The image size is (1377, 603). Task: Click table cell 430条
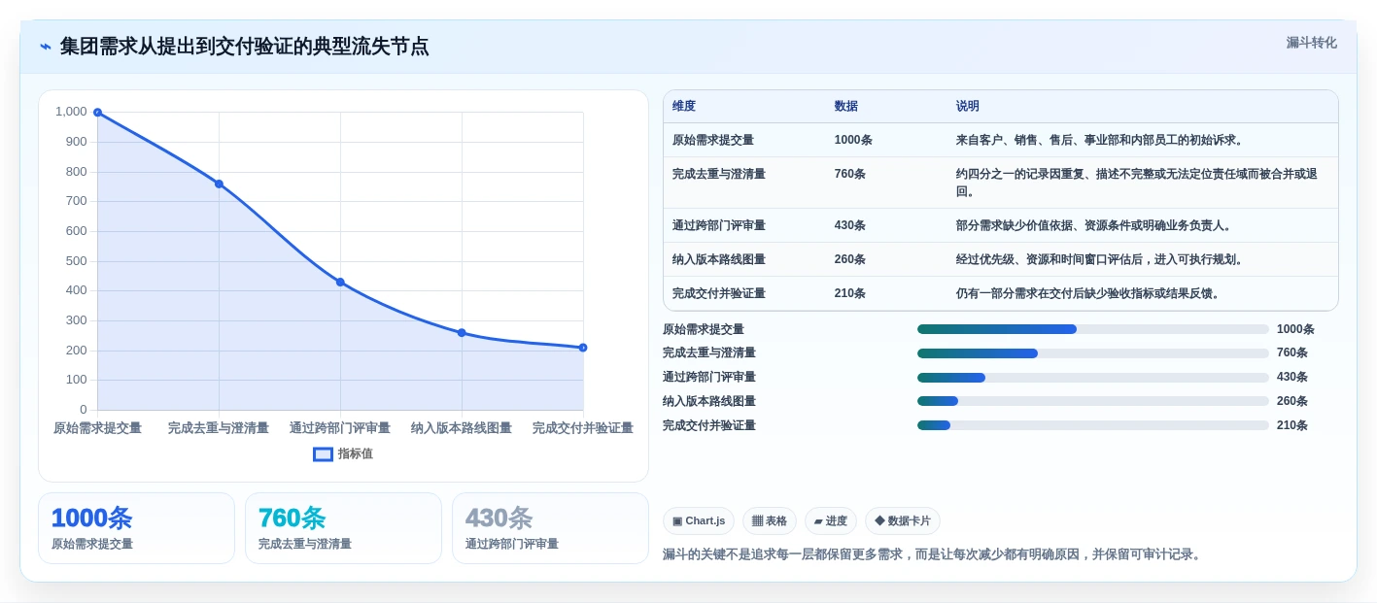coord(850,225)
